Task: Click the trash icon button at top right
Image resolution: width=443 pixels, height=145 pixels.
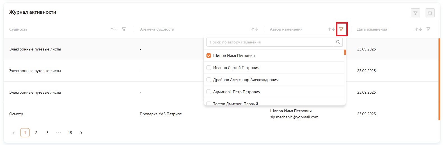Action: click(430, 13)
